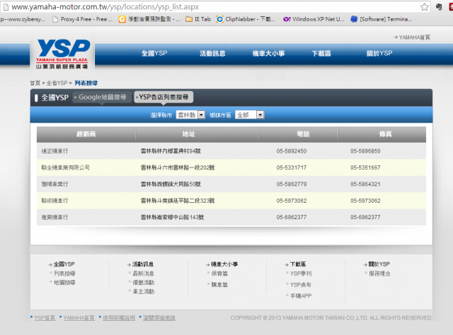Open the [Software] Termina... bookmark
Screen dimensions: 453x335
click(382, 19)
